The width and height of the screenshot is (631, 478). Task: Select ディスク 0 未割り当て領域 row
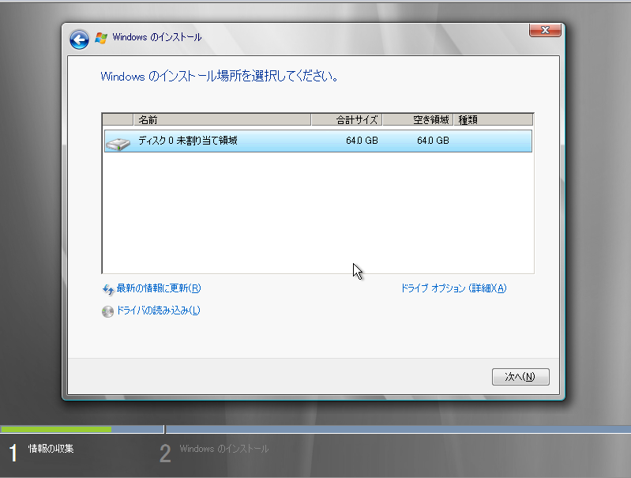pyautogui.click(x=318, y=141)
